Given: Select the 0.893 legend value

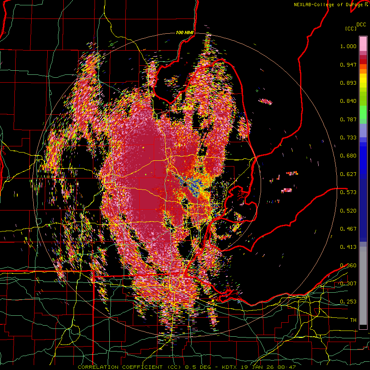Looking at the screenshot, I should tap(348, 83).
